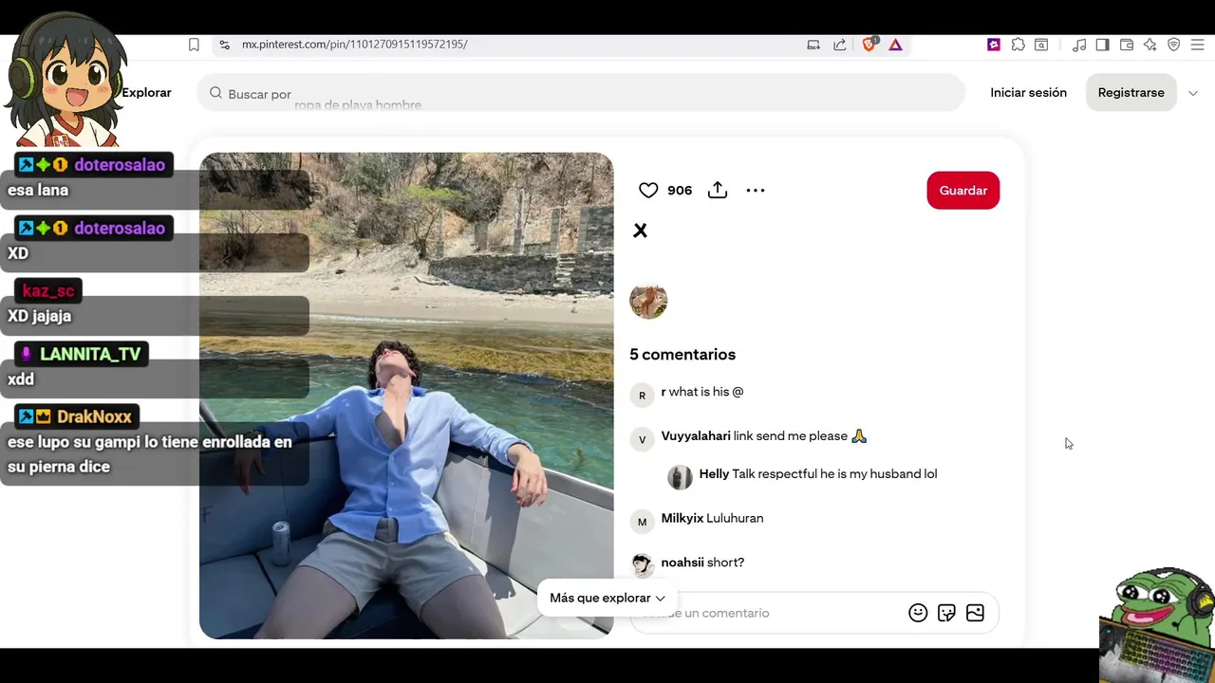This screenshot has height=683, width=1215.
Task: Click Helly's profile picture
Action: (680, 477)
